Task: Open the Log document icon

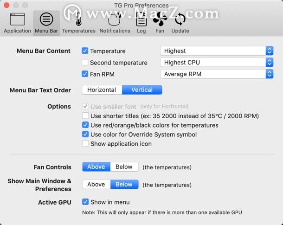Action: coord(141,19)
